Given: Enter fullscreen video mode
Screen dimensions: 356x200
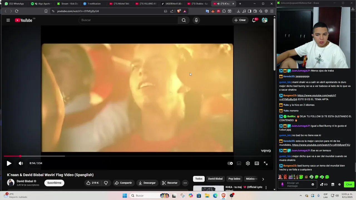Looking at the screenshot, I should [x=266, y=163].
